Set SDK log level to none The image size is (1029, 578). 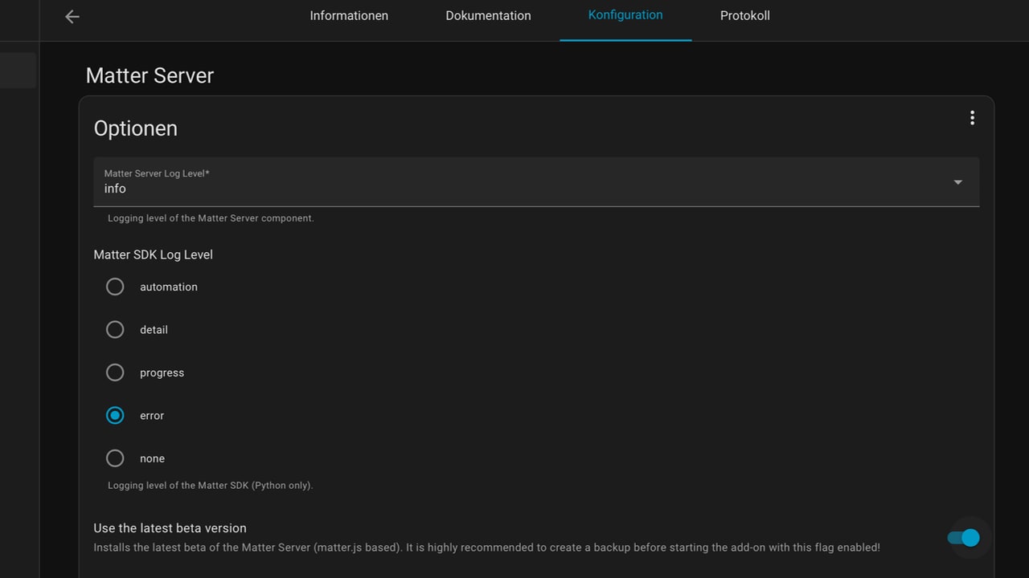tap(115, 458)
